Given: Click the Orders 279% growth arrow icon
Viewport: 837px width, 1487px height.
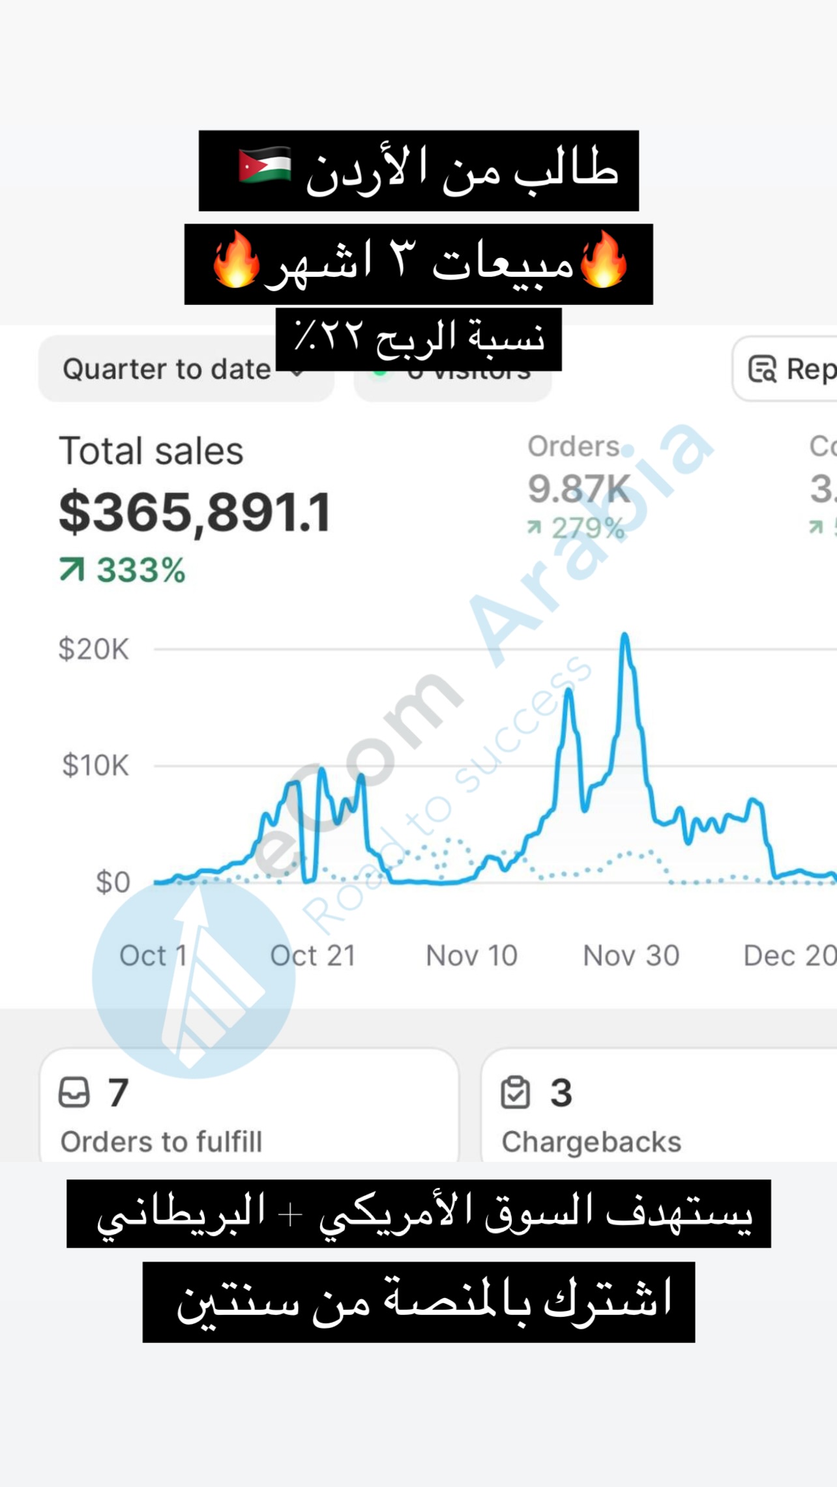Looking at the screenshot, I should click(535, 527).
